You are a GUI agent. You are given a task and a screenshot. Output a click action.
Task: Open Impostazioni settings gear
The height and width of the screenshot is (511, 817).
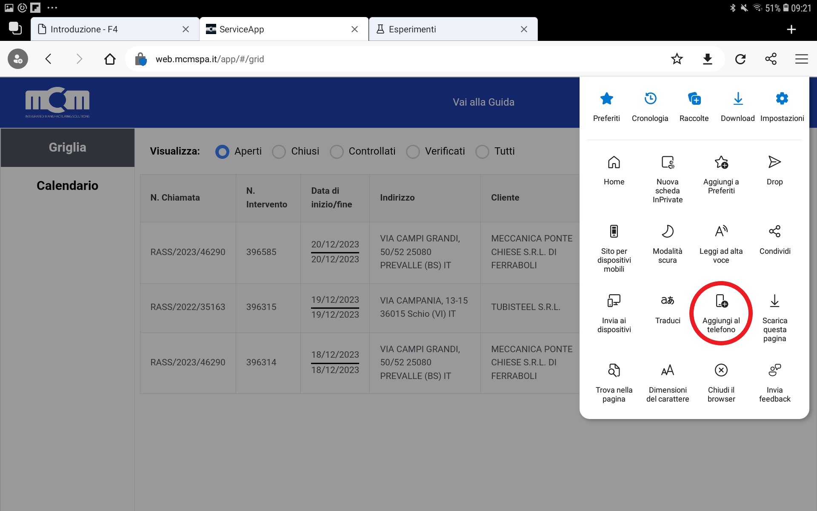[x=782, y=106]
